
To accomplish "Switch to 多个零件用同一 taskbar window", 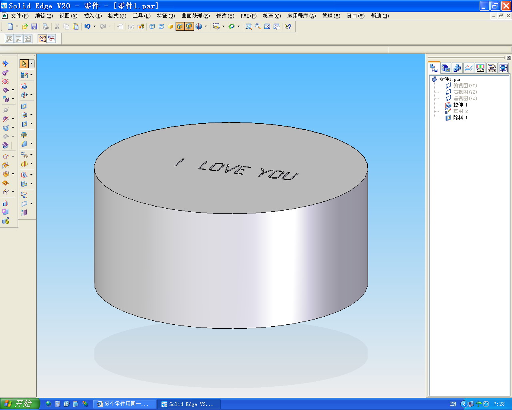I will coord(124,404).
